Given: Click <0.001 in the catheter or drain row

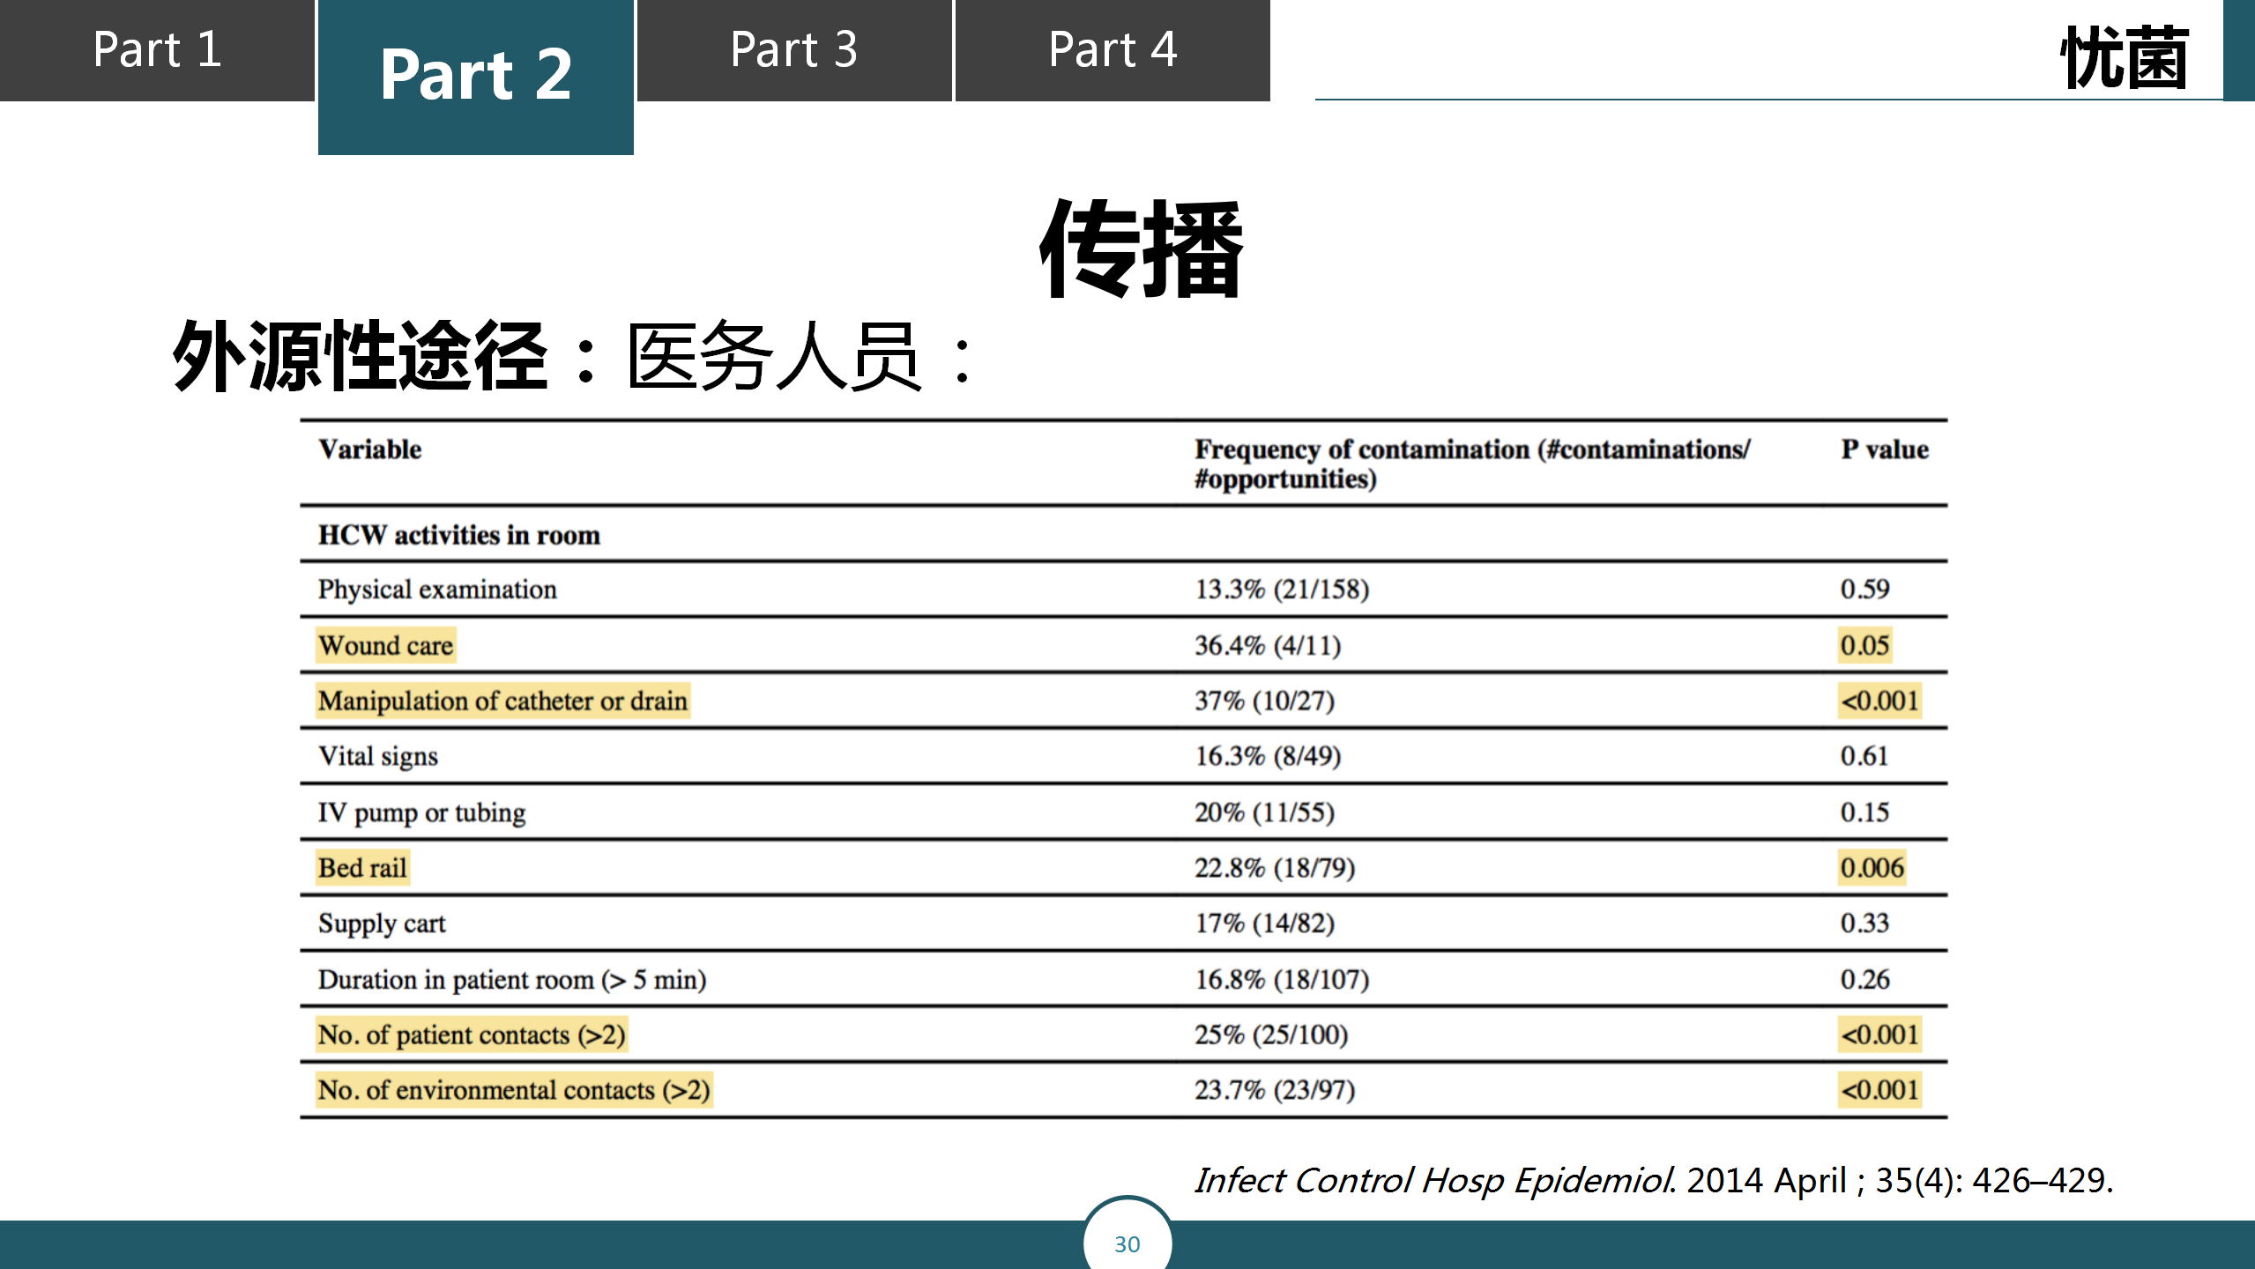Looking at the screenshot, I should point(1879,701).
